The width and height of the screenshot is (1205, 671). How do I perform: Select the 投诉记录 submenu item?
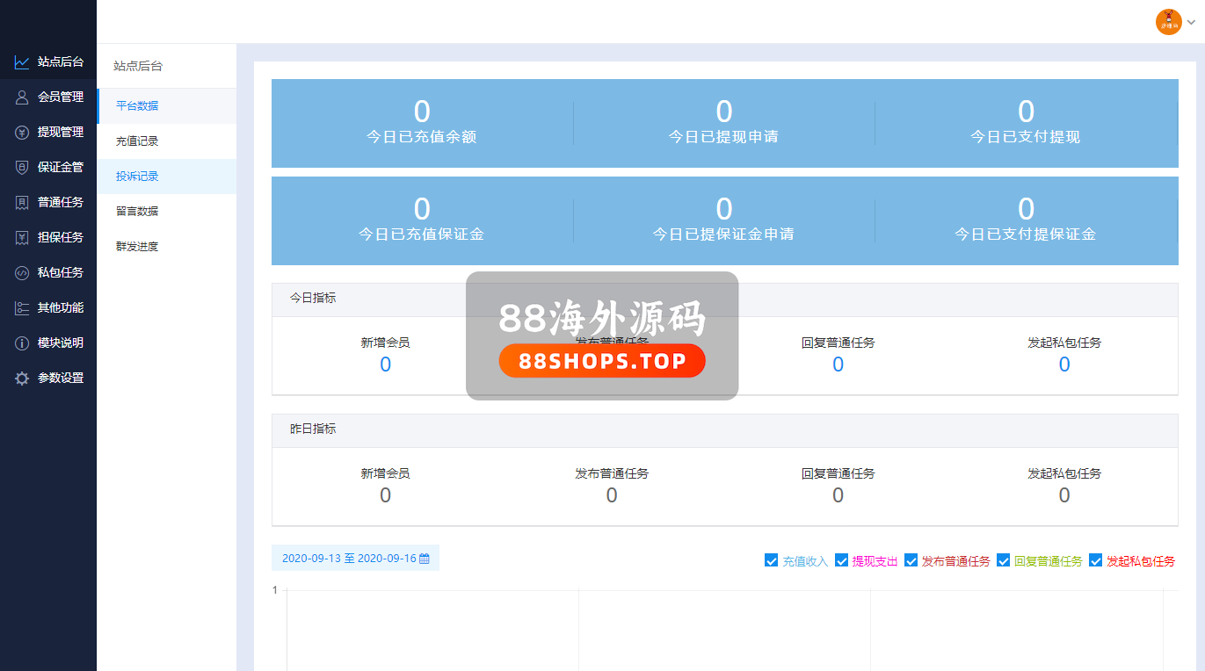(x=137, y=177)
